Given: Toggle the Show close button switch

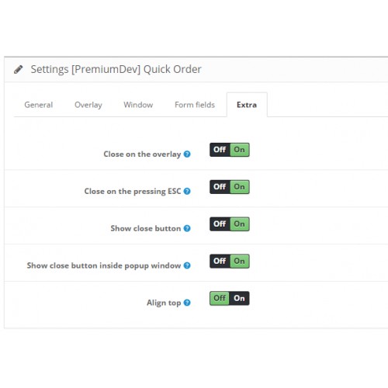Looking at the screenshot, I should [x=230, y=224].
